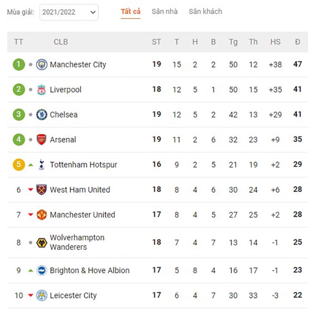The height and width of the screenshot is (311, 318).
Task: Open the 2021/2022 season dropdown
Action: click(x=69, y=12)
